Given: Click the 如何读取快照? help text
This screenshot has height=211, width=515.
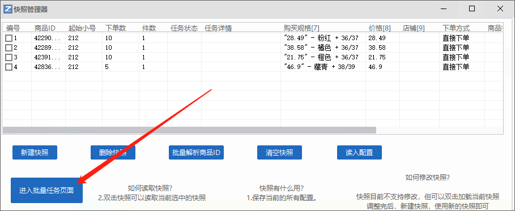Looking at the screenshot, I should (x=151, y=188).
